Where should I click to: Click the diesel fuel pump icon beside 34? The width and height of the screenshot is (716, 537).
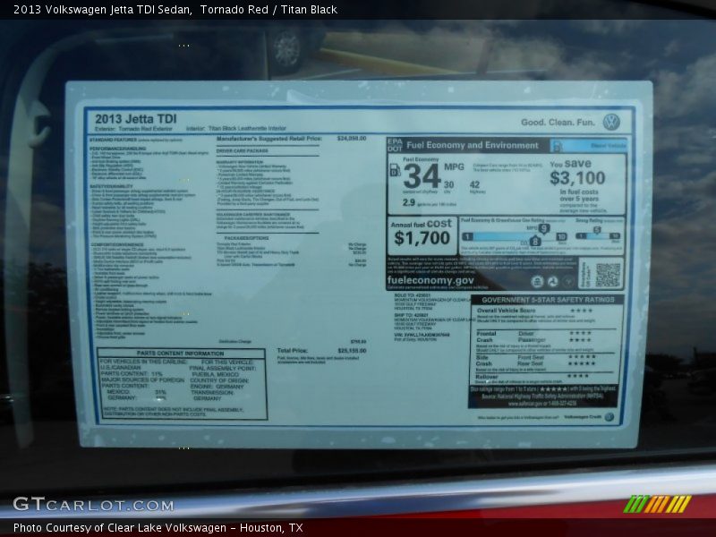[395, 170]
